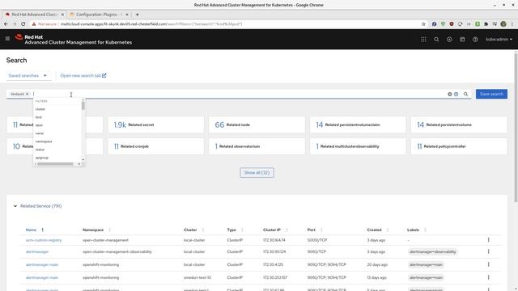Sort table by Cluster column

(190, 230)
